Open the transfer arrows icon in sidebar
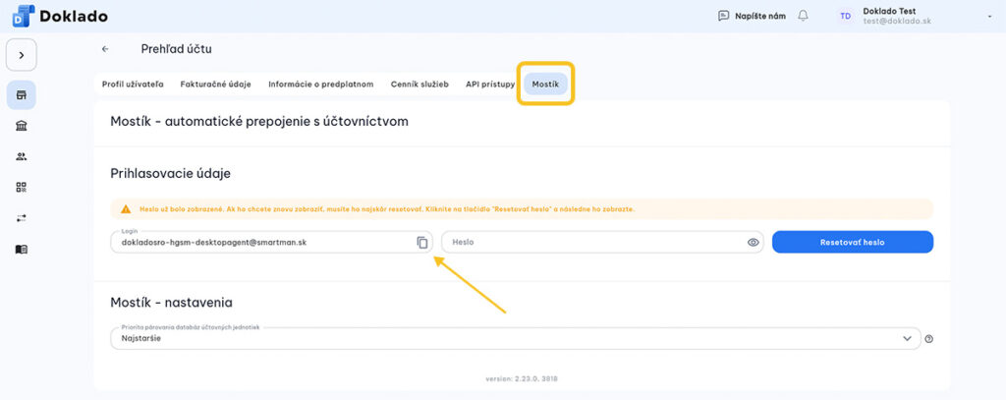 (x=22, y=218)
